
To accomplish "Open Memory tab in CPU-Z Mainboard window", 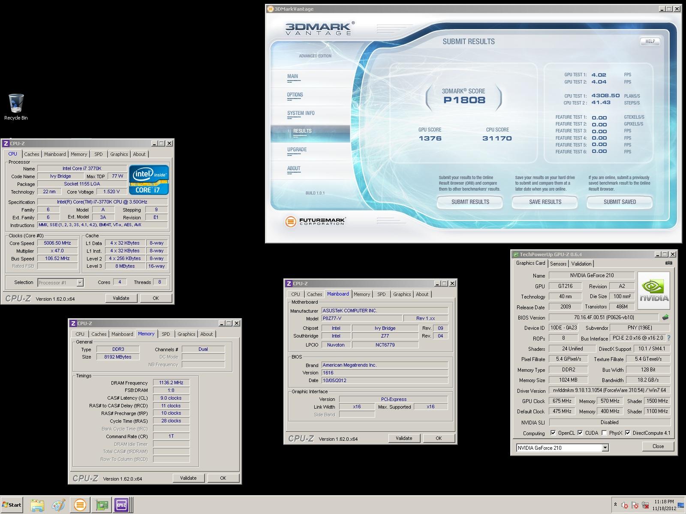I will 362,294.
